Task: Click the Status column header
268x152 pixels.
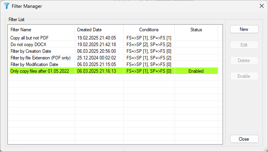Action: point(196,30)
